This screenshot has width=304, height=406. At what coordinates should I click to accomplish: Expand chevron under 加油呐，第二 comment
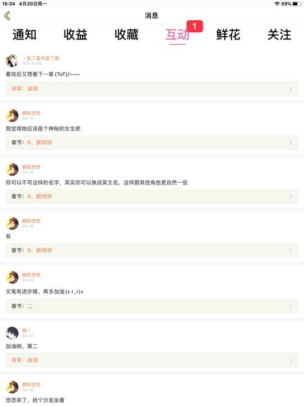pos(291,360)
